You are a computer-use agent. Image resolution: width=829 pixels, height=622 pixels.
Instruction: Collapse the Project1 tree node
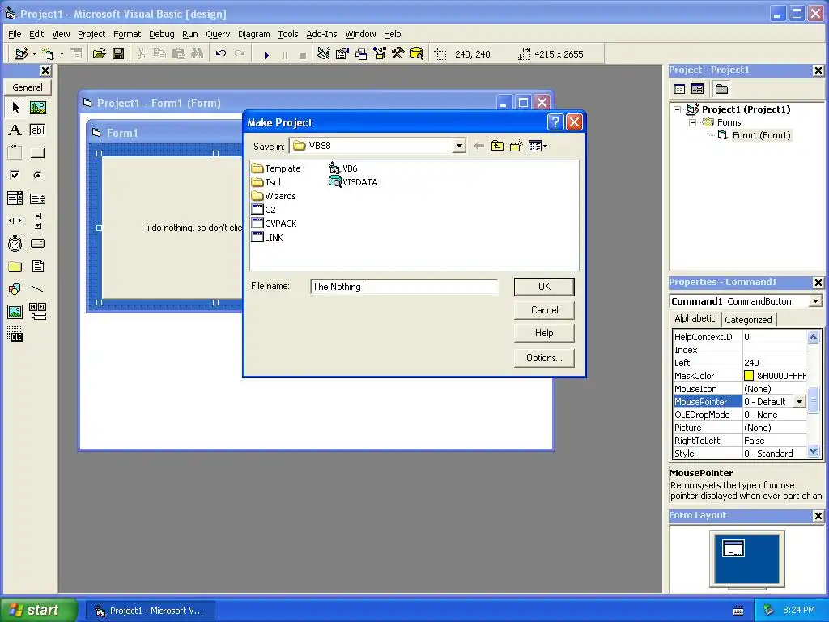coord(678,109)
